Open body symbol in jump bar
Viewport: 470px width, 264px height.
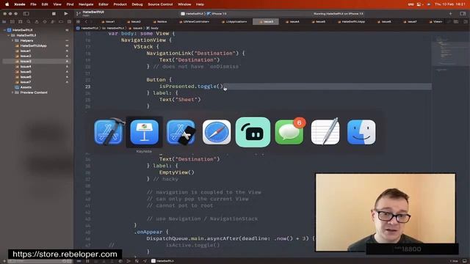153,28
